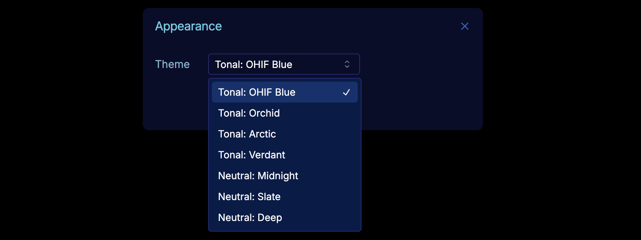Choose the Neutral: Deep theme entry
This screenshot has width=641, height=240.
point(284,218)
